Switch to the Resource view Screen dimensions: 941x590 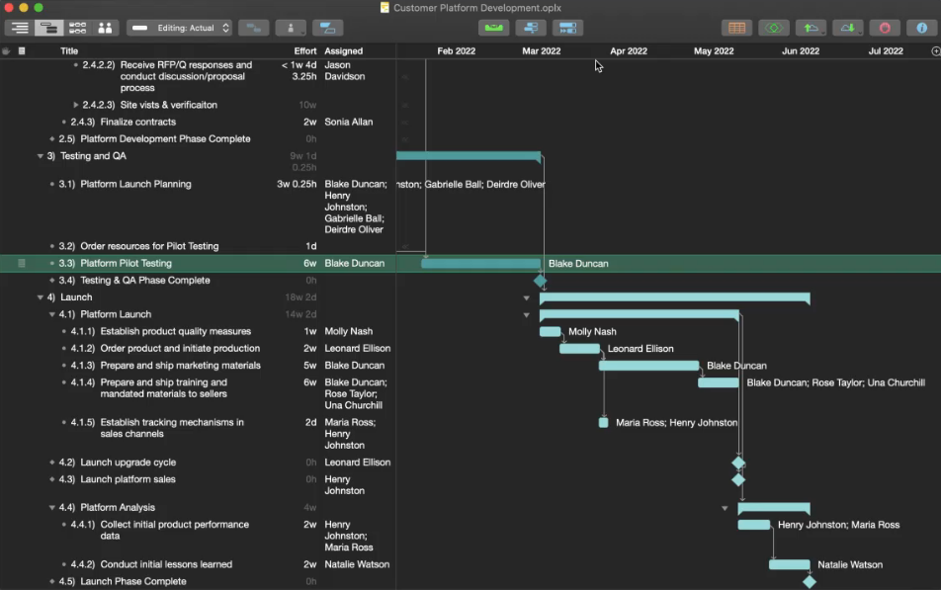point(105,28)
